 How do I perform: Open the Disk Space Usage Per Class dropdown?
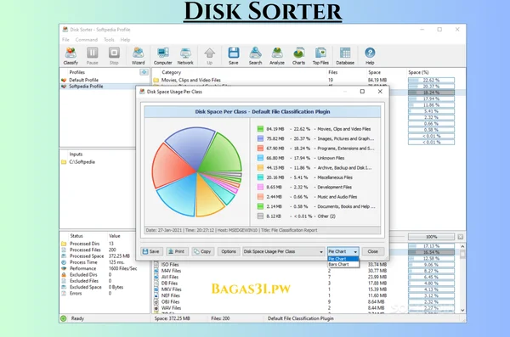283,251
